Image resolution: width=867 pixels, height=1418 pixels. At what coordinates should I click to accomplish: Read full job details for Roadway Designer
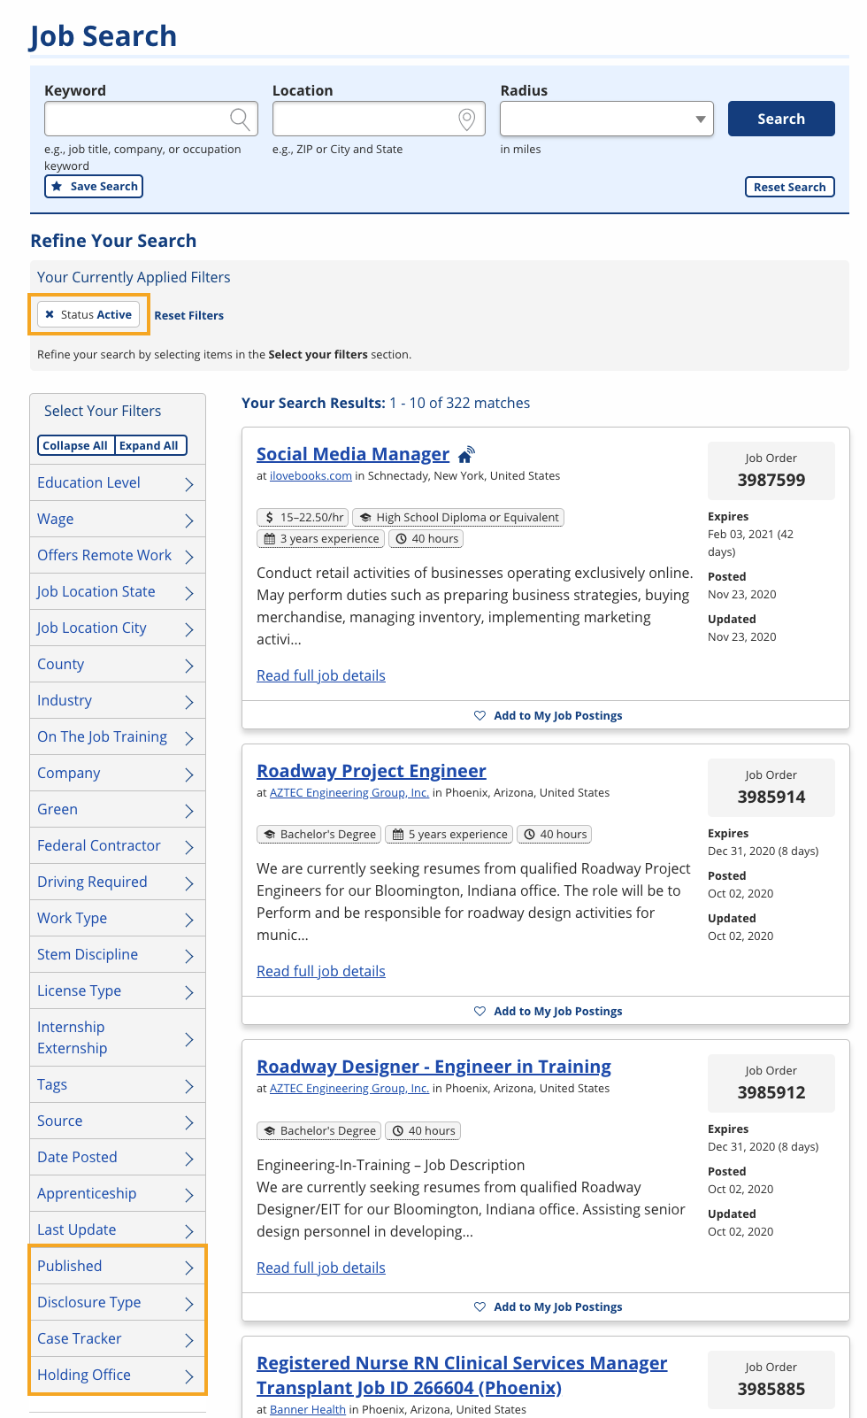point(321,1268)
